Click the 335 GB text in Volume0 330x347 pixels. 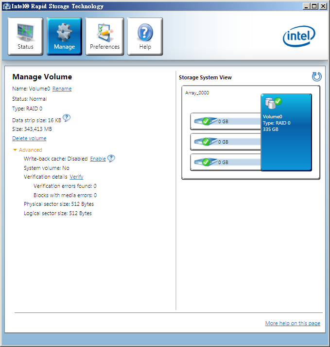point(271,129)
